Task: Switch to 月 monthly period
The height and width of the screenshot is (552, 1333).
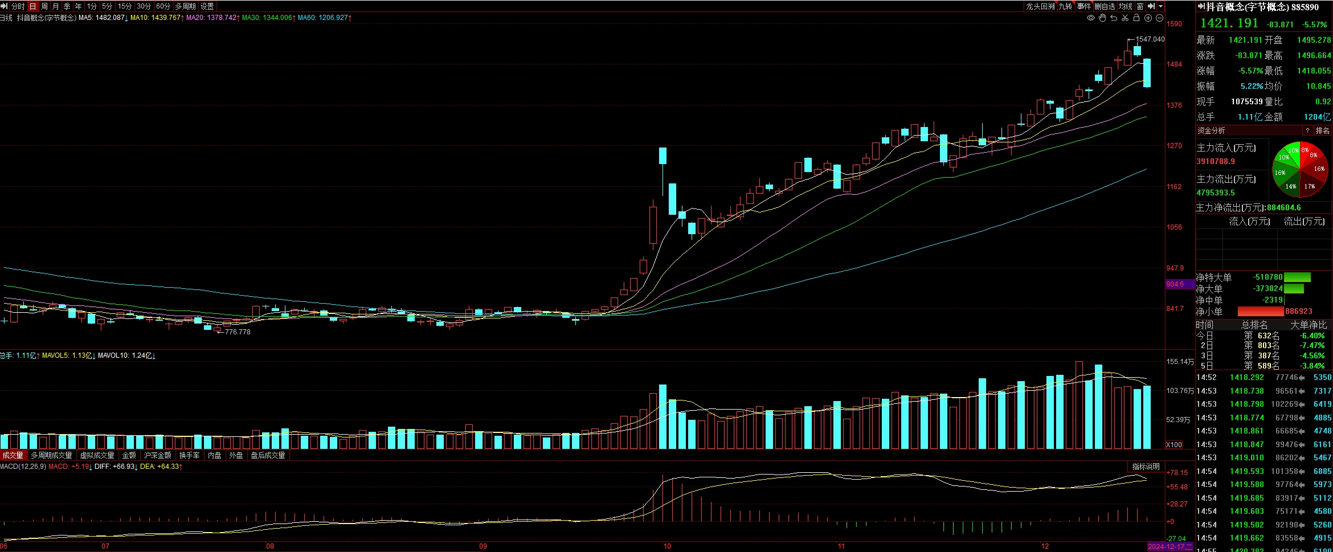Action: click(56, 6)
